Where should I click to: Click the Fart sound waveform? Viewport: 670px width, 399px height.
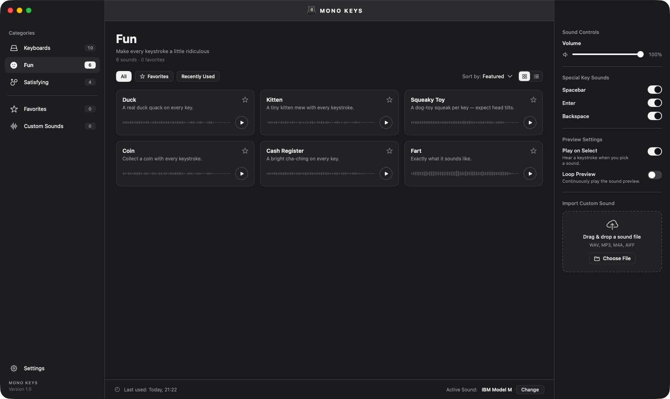465,174
